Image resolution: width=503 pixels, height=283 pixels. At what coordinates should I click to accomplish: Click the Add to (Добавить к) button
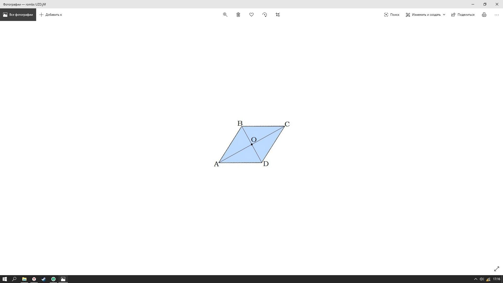[51, 15]
